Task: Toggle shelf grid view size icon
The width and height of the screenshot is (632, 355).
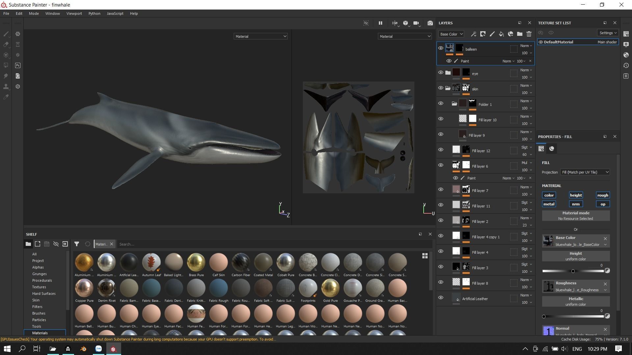Action: tap(425, 256)
